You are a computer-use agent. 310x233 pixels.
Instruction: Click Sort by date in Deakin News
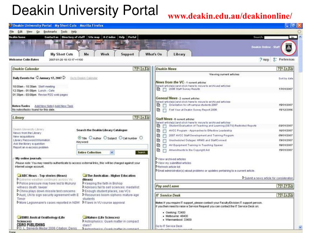click(x=286, y=79)
